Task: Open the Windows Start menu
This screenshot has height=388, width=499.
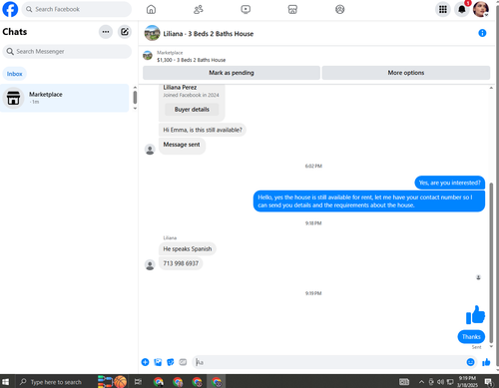Action: tap(6, 382)
